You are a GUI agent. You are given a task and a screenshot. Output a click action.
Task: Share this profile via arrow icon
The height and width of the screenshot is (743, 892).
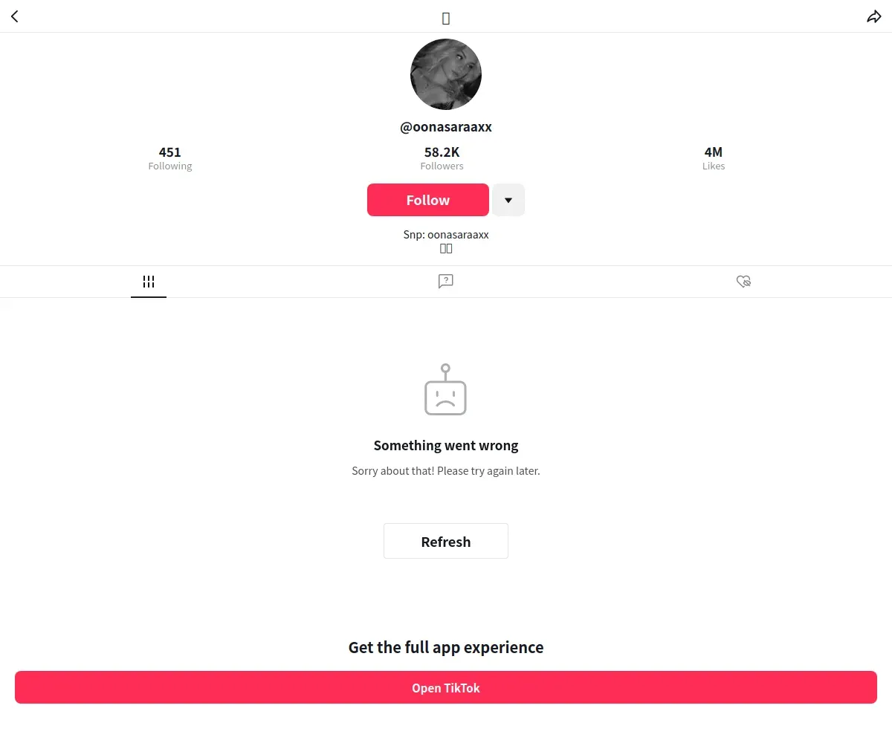point(874,16)
